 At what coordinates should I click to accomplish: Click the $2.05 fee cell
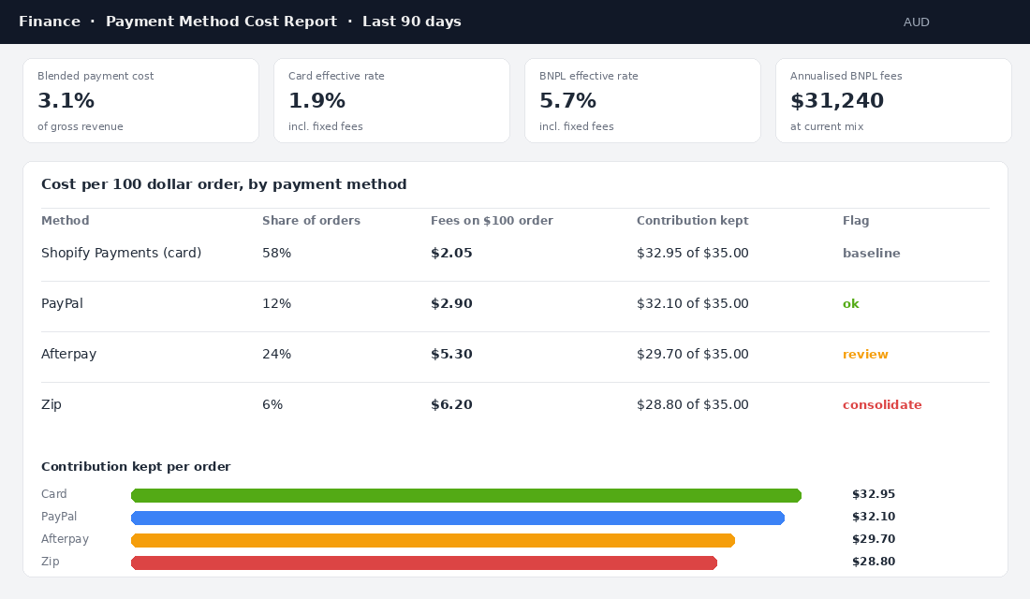pyautogui.click(x=451, y=253)
